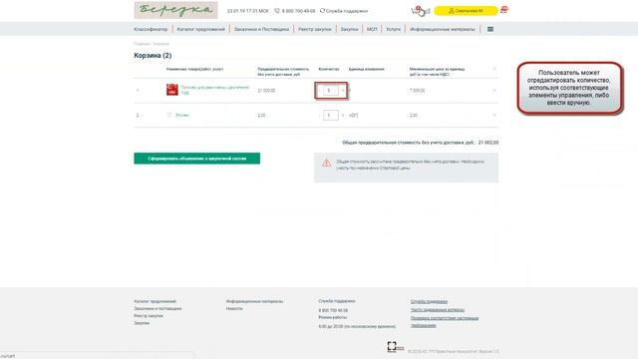Click the clear-all x in table header
Image resolution: width=638 pixels, height=359 pixels.
point(494,69)
